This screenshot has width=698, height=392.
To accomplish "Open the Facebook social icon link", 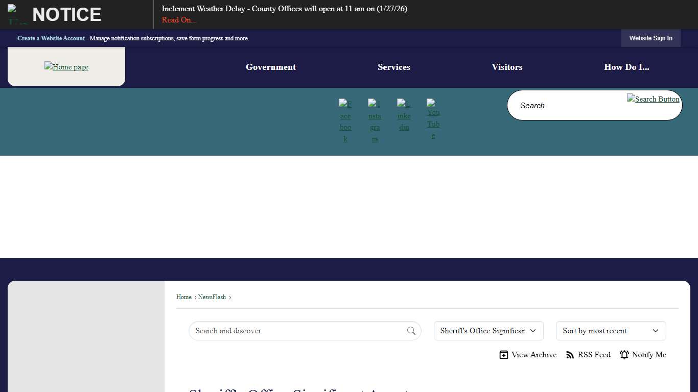I will click(345, 121).
